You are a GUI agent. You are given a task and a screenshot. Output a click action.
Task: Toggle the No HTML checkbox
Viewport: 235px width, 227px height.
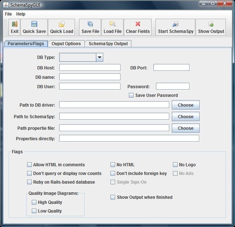click(113, 164)
